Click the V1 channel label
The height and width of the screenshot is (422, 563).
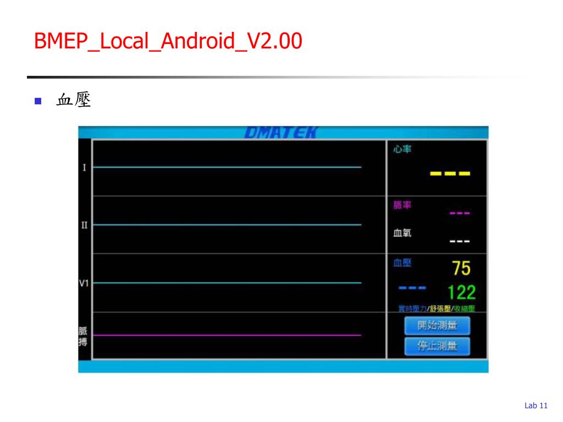click(x=84, y=283)
